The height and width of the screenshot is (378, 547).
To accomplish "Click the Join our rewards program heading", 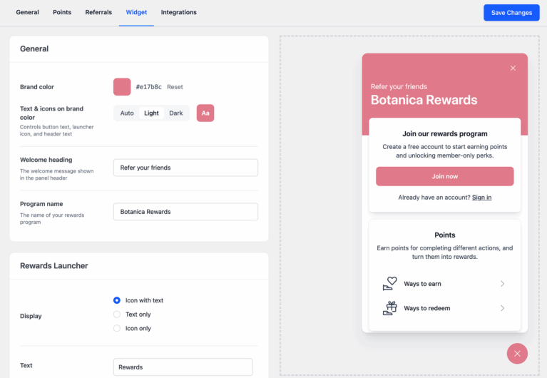I will point(445,133).
